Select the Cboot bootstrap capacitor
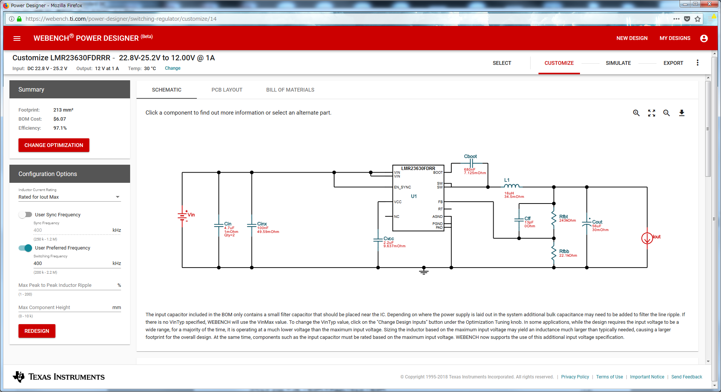This screenshot has height=392, width=721. click(471, 163)
